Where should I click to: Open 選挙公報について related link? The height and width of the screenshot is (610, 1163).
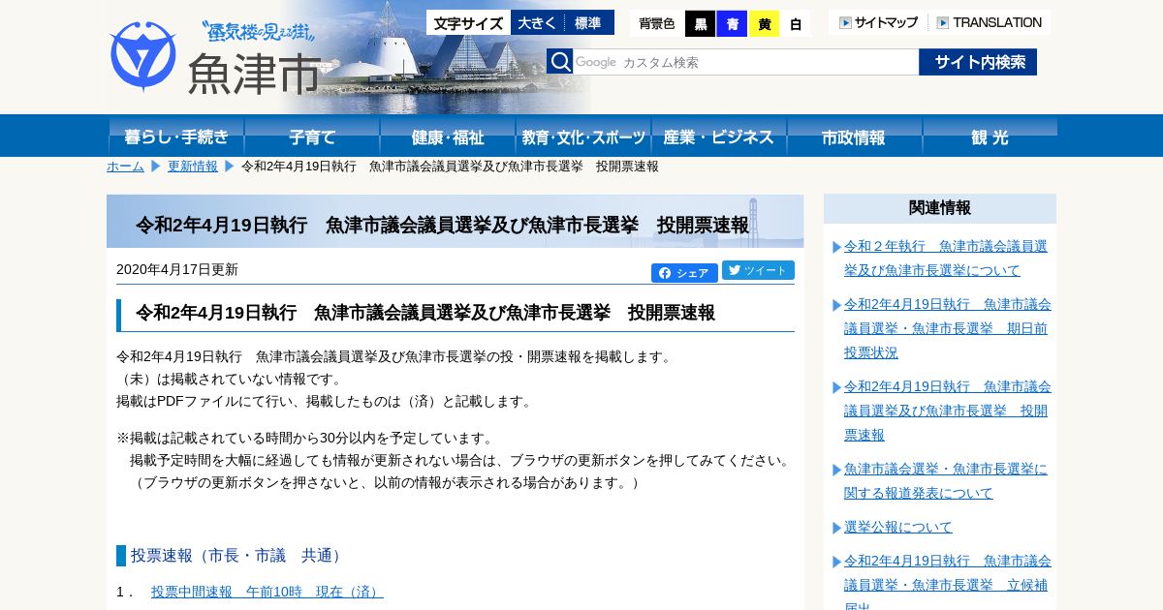898,527
